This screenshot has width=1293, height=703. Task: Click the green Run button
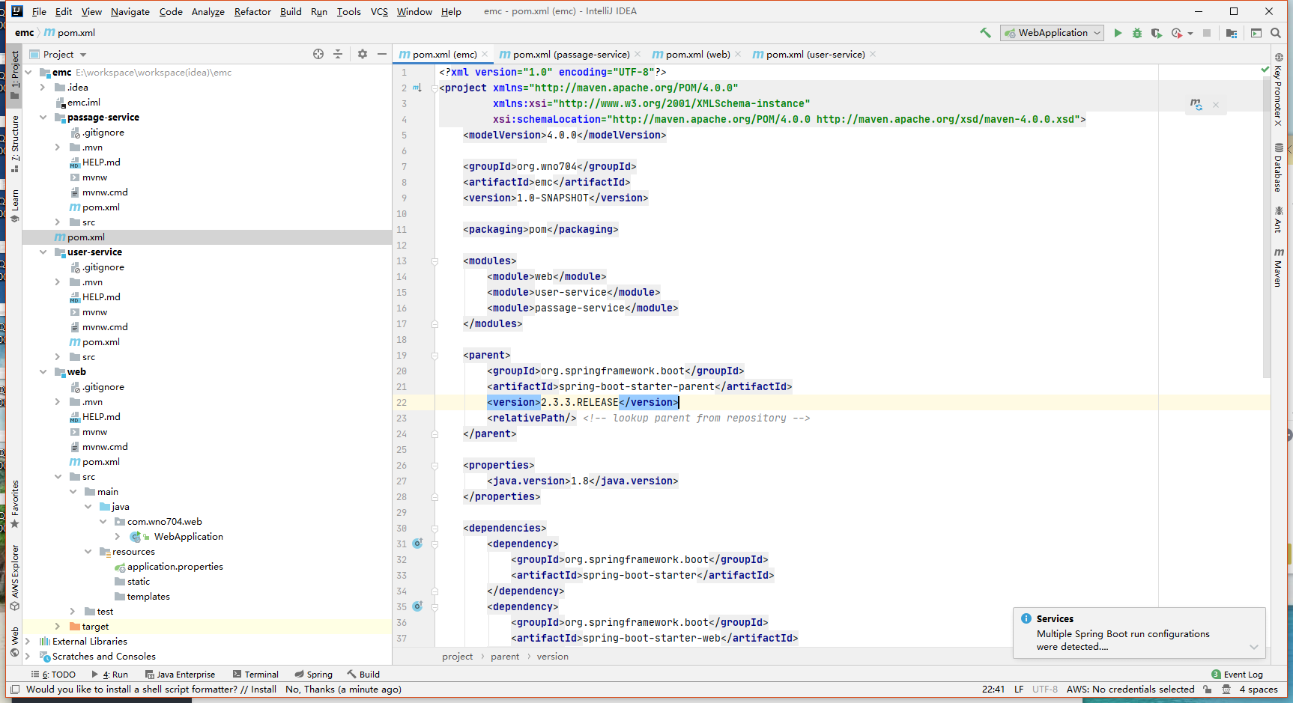click(1118, 33)
